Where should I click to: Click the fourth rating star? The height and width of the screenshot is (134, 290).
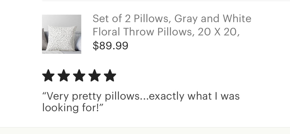(94, 76)
